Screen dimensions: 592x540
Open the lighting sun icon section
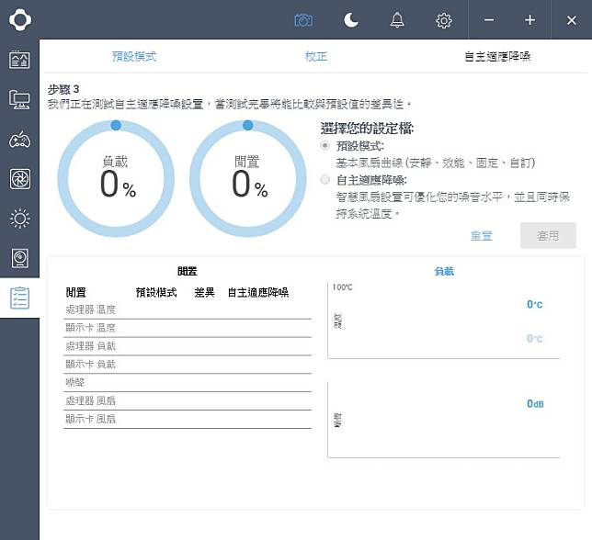[19, 219]
